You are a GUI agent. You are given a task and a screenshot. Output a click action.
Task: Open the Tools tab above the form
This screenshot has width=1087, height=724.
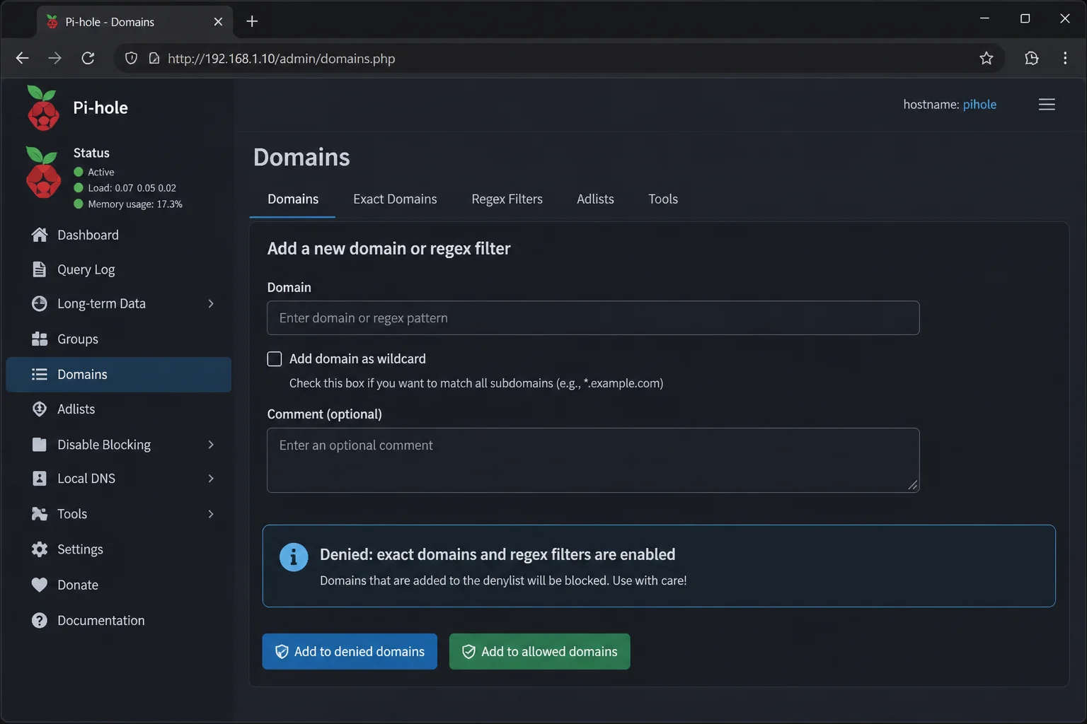[x=663, y=199]
